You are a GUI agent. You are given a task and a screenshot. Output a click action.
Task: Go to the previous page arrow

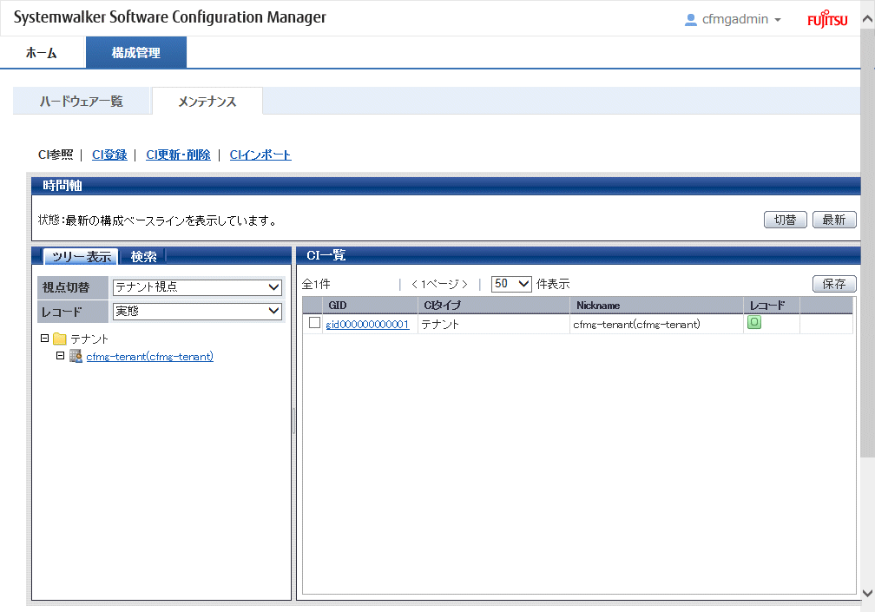point(414,285)
